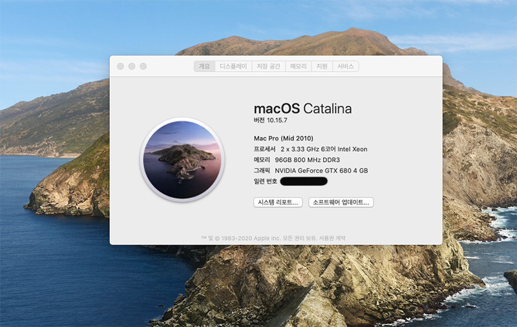This screenshot has width=517, height=327.
Task: Select the 저장 공간 tab
Action: point(268,66)
